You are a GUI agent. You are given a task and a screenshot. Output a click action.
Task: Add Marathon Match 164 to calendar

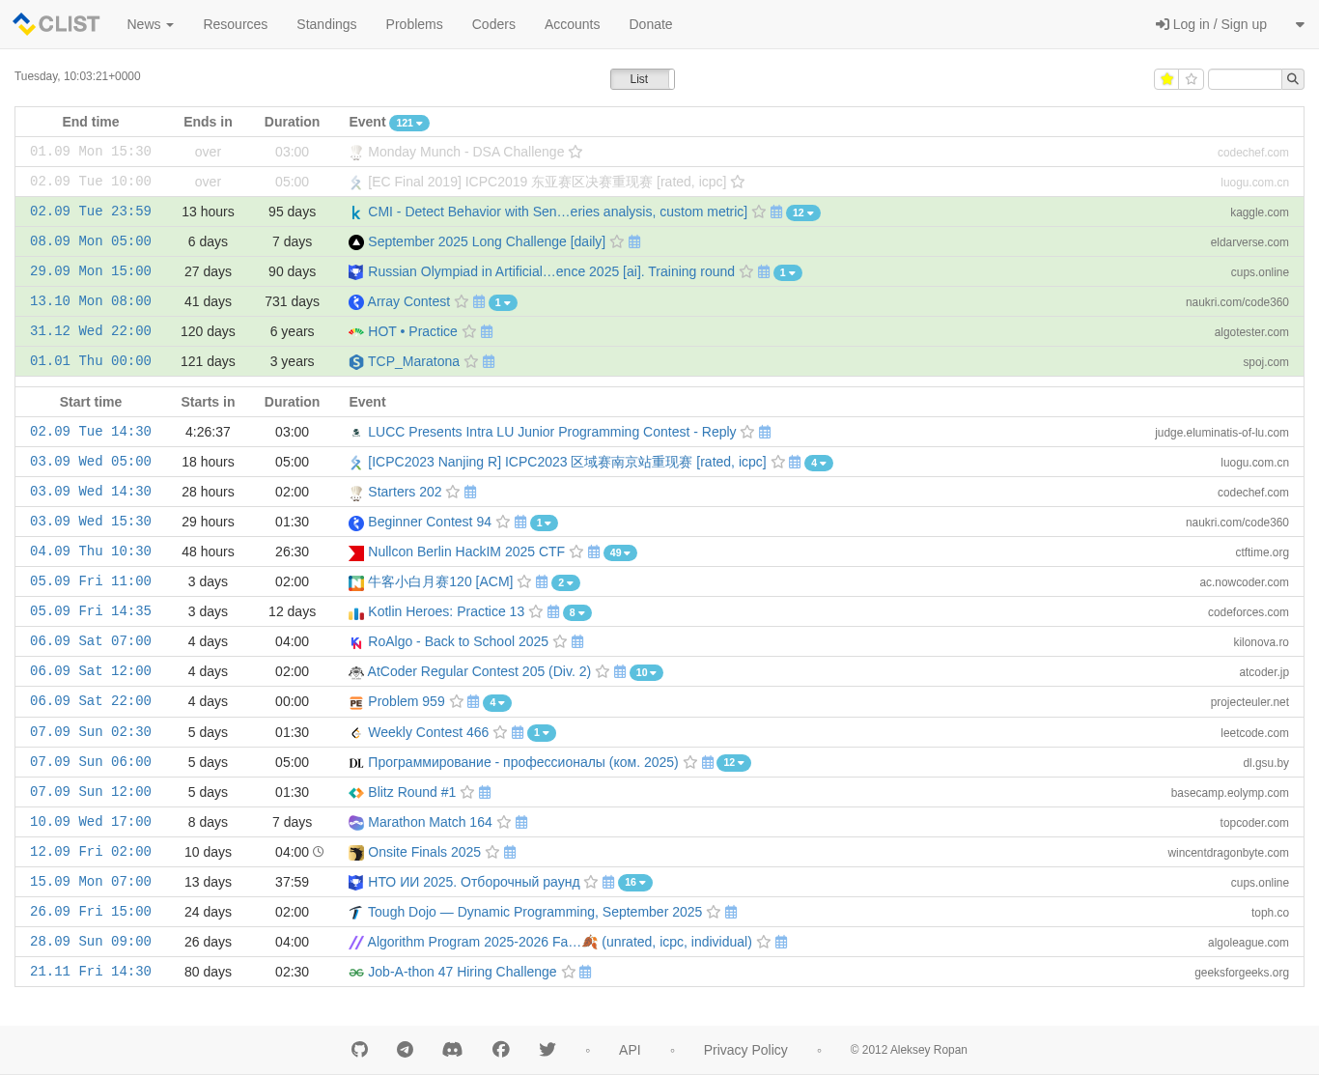521,823
